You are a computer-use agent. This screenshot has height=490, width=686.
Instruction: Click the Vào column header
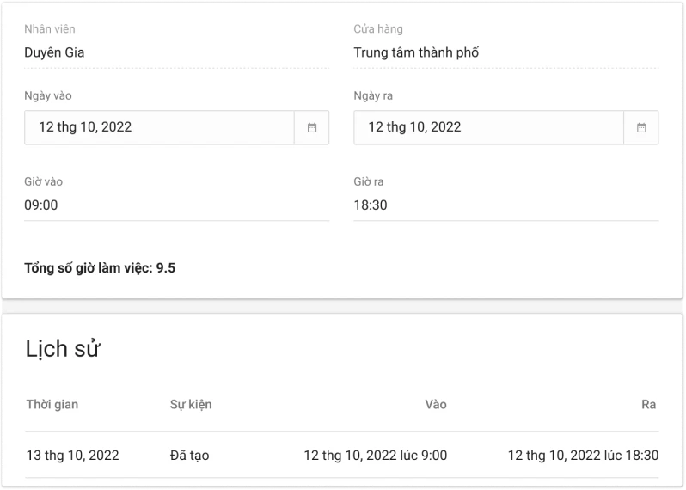click(436, 404)
